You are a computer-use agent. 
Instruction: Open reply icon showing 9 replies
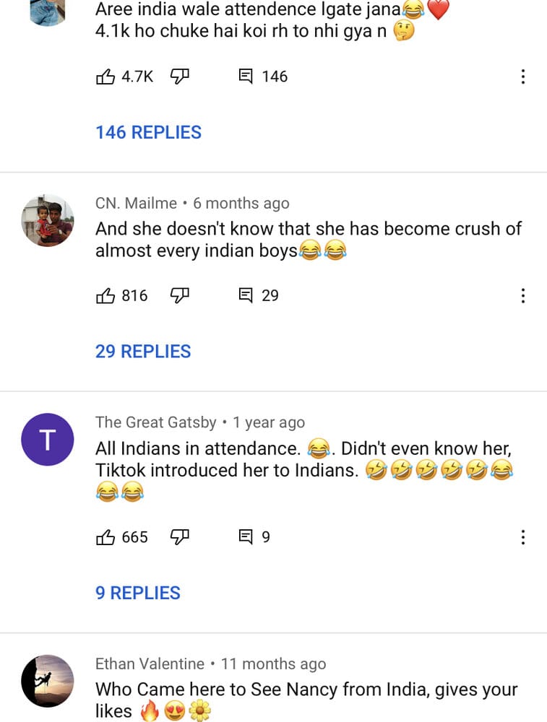point(246,537)
